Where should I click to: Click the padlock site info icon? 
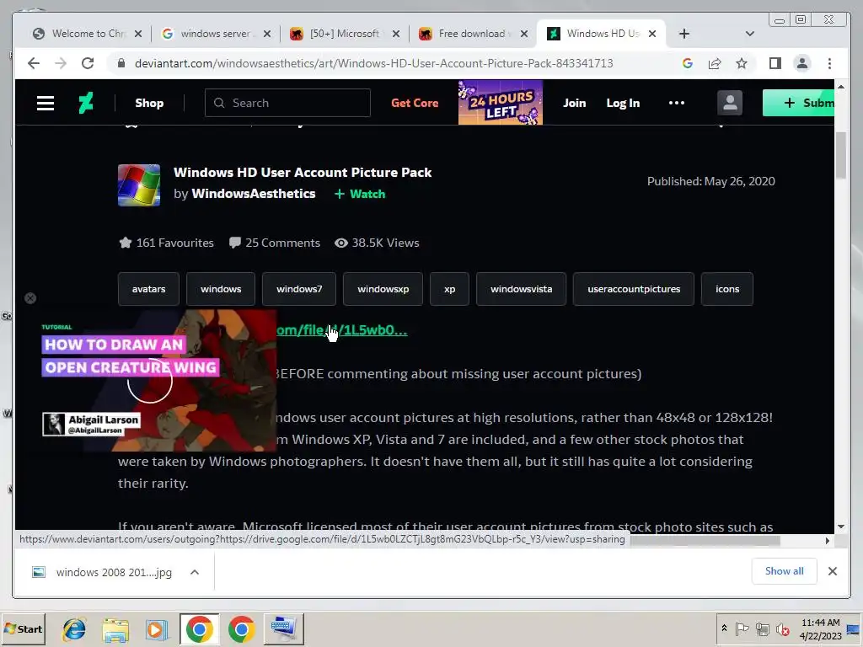coord(121,63)
